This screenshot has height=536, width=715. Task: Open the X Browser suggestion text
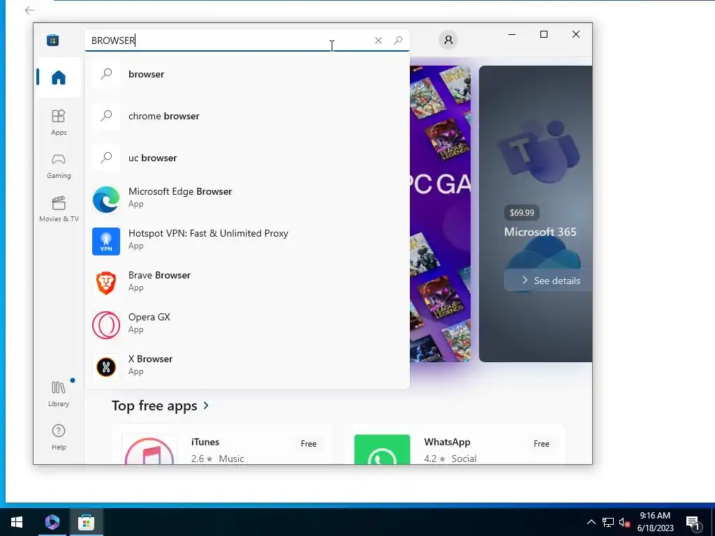pos(151,359)
